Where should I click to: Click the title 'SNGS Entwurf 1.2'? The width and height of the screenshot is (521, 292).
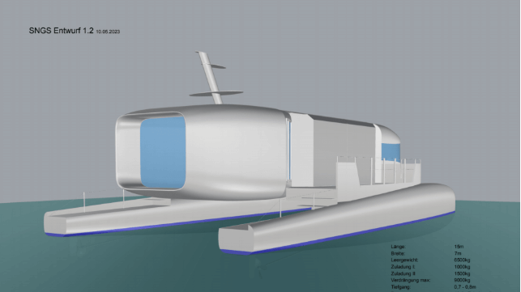61,31
